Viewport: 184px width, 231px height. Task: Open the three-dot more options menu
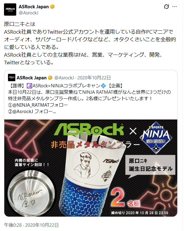click(x=174, y=7)
